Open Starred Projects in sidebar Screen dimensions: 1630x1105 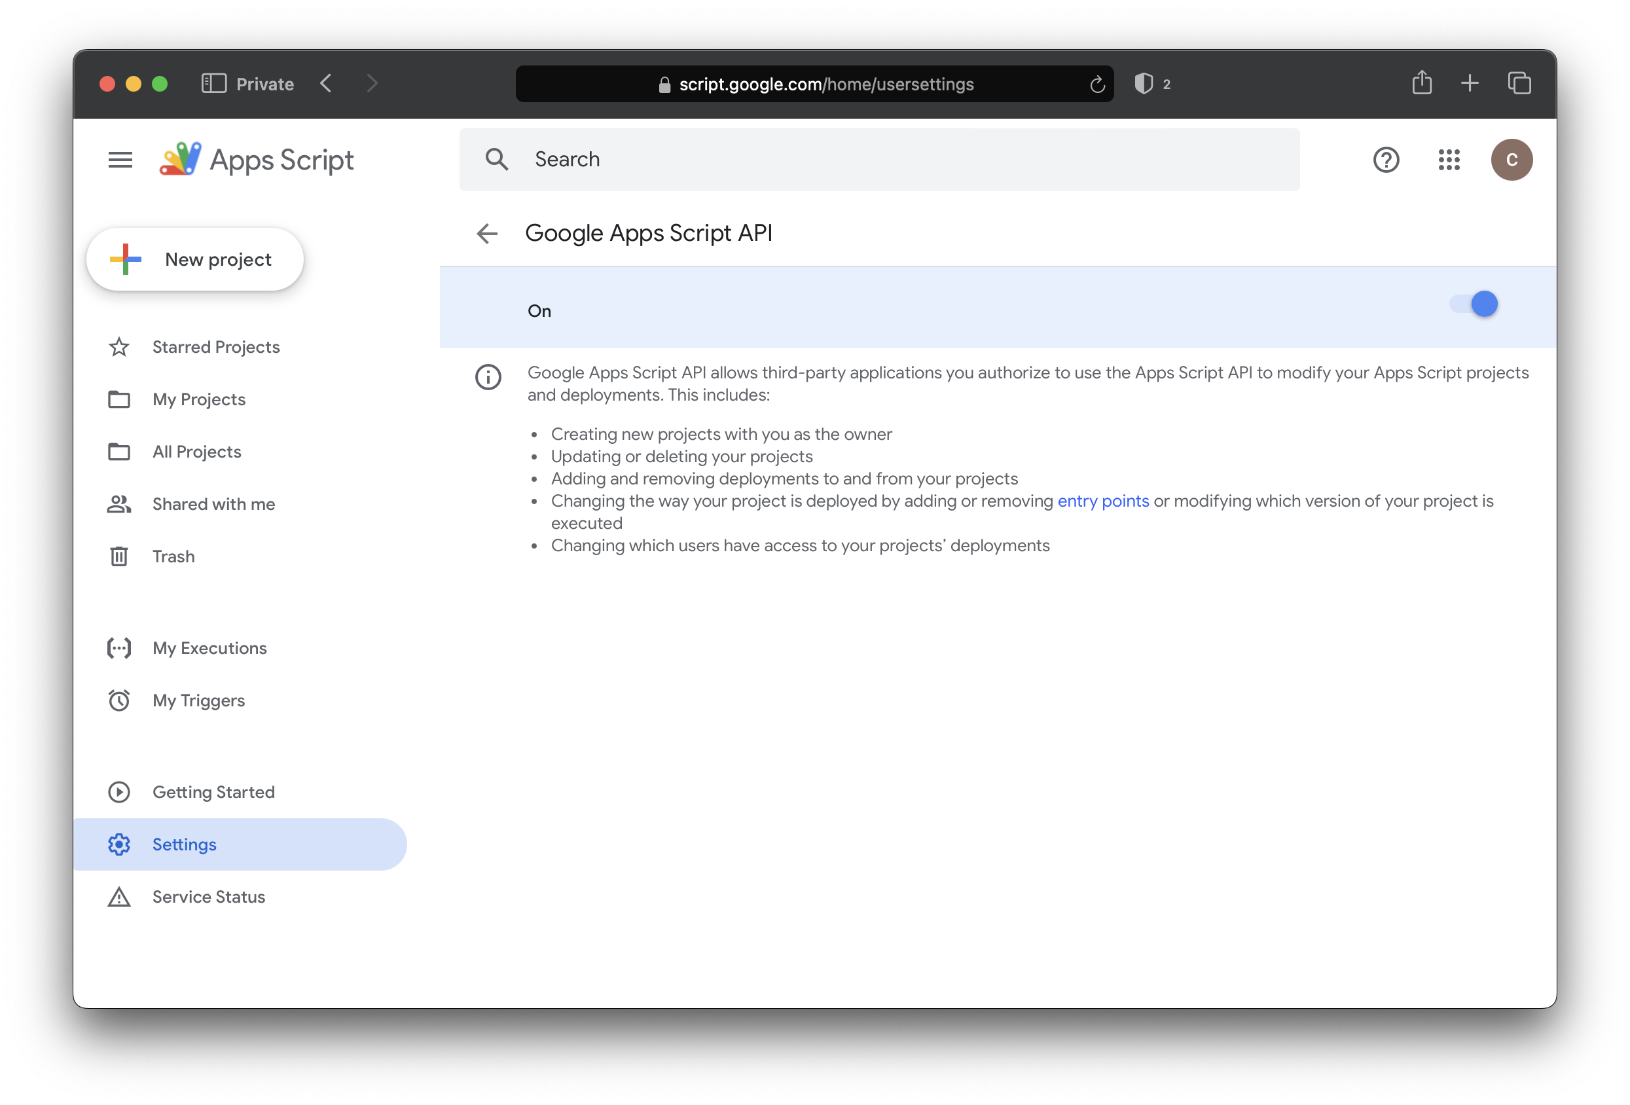pyautogui.click(x=215, y=348)
